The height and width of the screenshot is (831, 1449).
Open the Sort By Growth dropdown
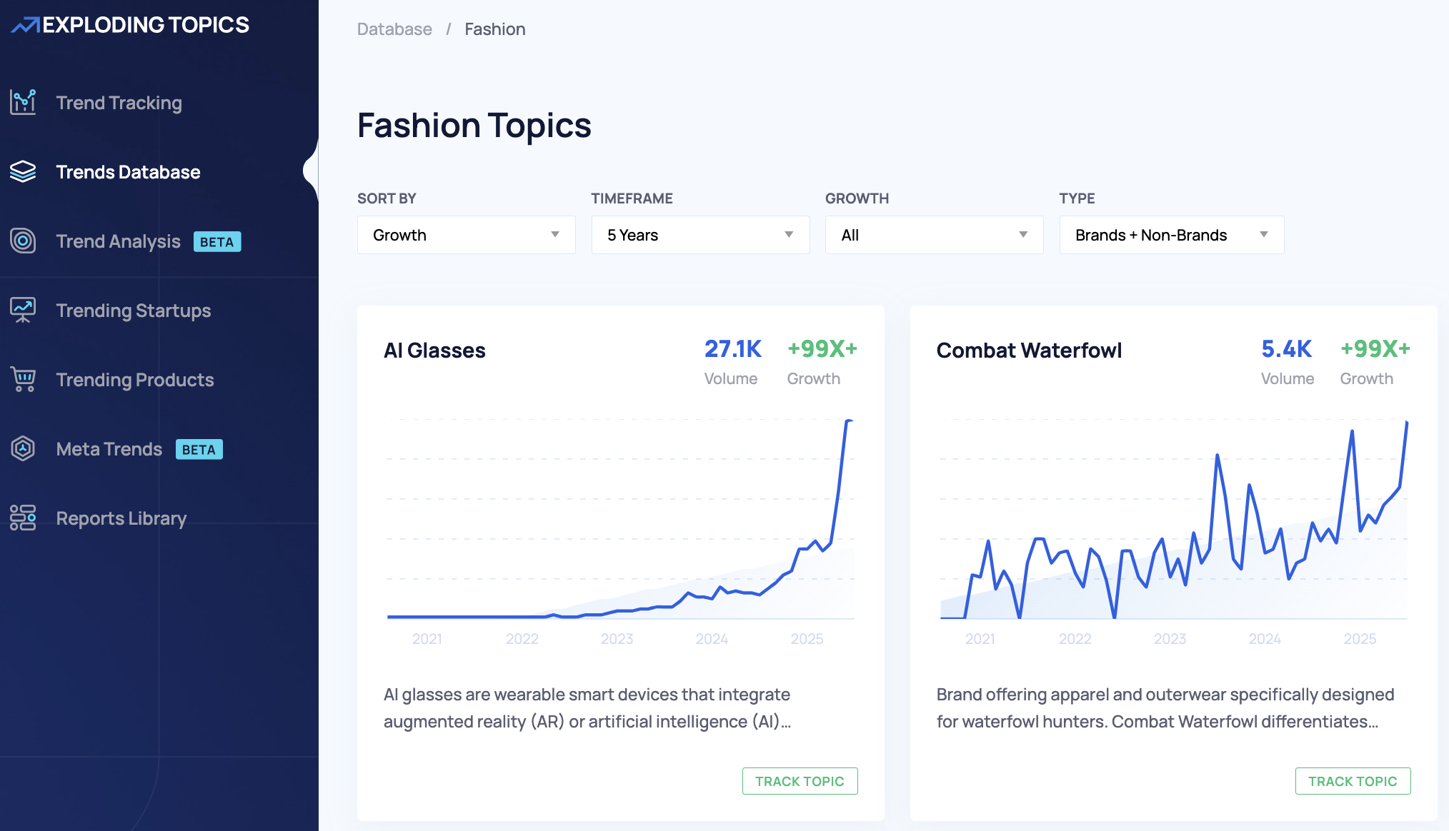466,235
